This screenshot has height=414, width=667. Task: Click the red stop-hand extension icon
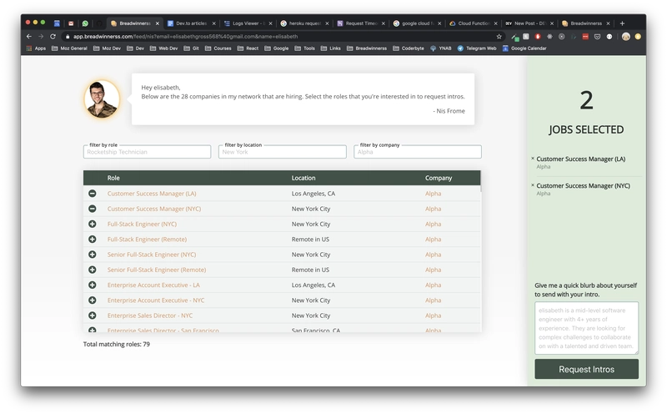point(538,37)
